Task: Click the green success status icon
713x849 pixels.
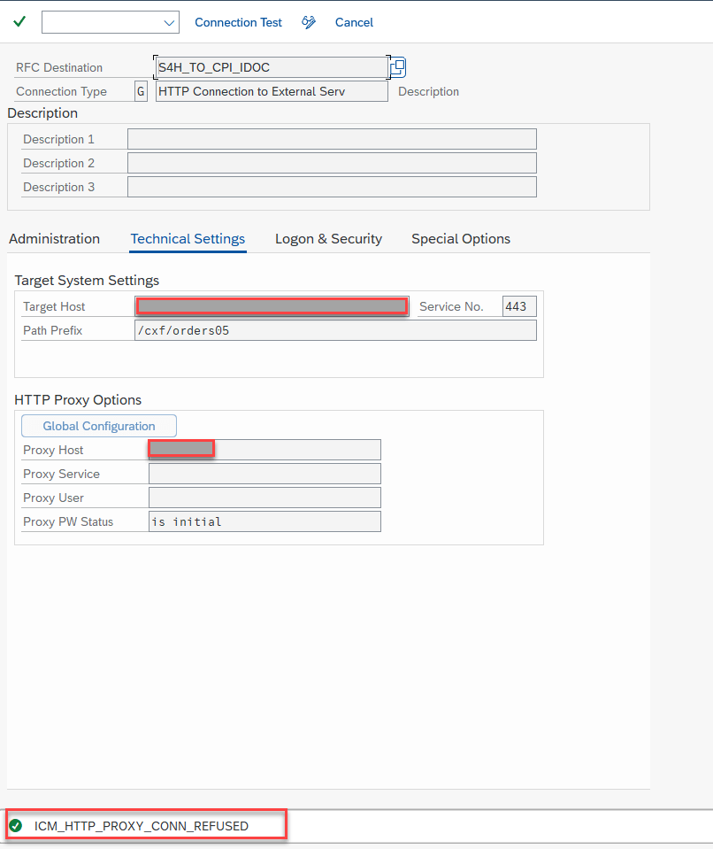Action: click(x=15, y=826)
